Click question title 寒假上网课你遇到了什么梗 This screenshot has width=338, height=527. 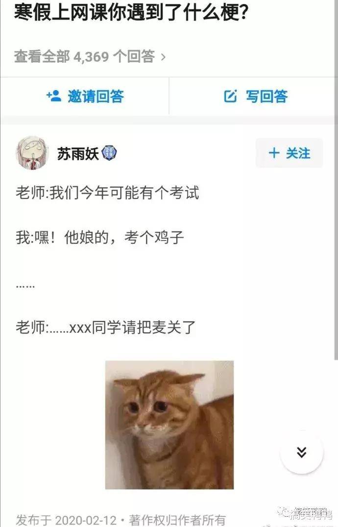(131, 12)
